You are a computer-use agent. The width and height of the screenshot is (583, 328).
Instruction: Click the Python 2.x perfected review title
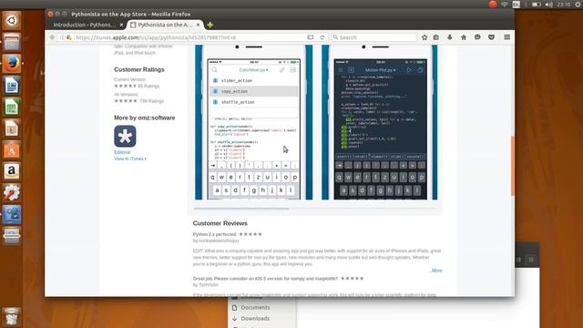click(215, 234)
